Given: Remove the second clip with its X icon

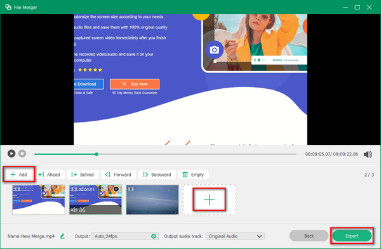Looking at the screenshot, I should click(116, 189).
